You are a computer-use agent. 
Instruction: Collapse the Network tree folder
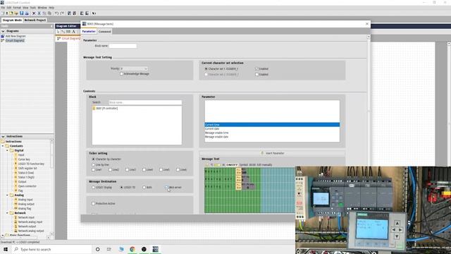click(7, 213)
